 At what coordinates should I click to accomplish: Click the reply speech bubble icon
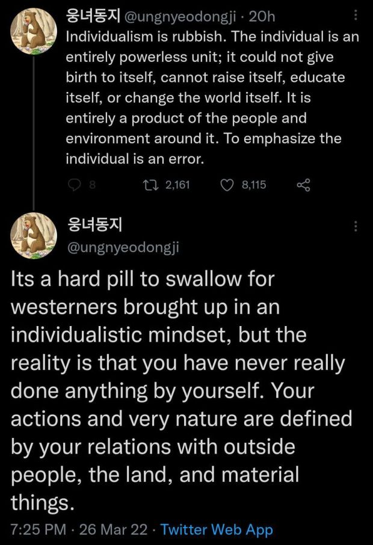coord(73,185)
